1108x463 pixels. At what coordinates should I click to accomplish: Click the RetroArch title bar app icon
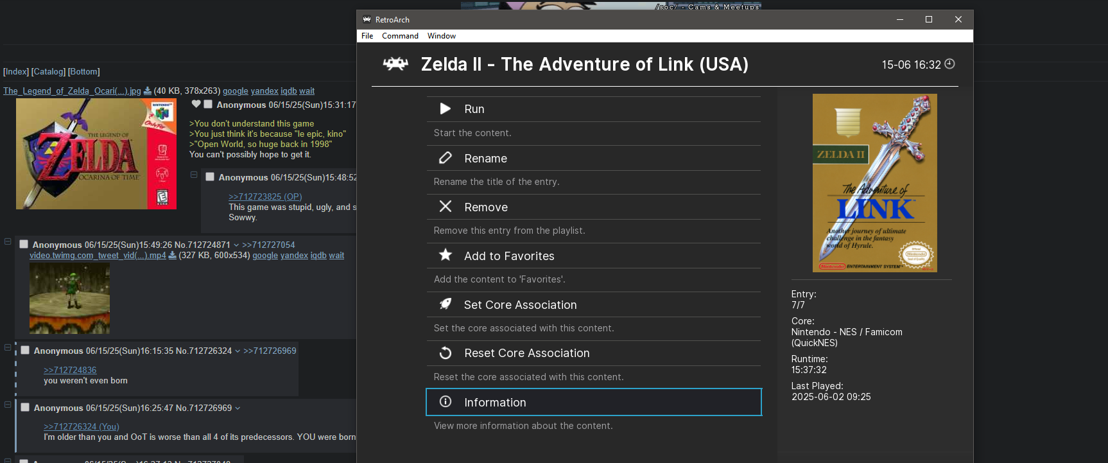pos(367,19)
